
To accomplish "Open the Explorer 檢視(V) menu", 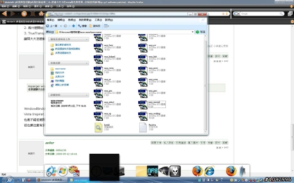I will click(72, 20).
